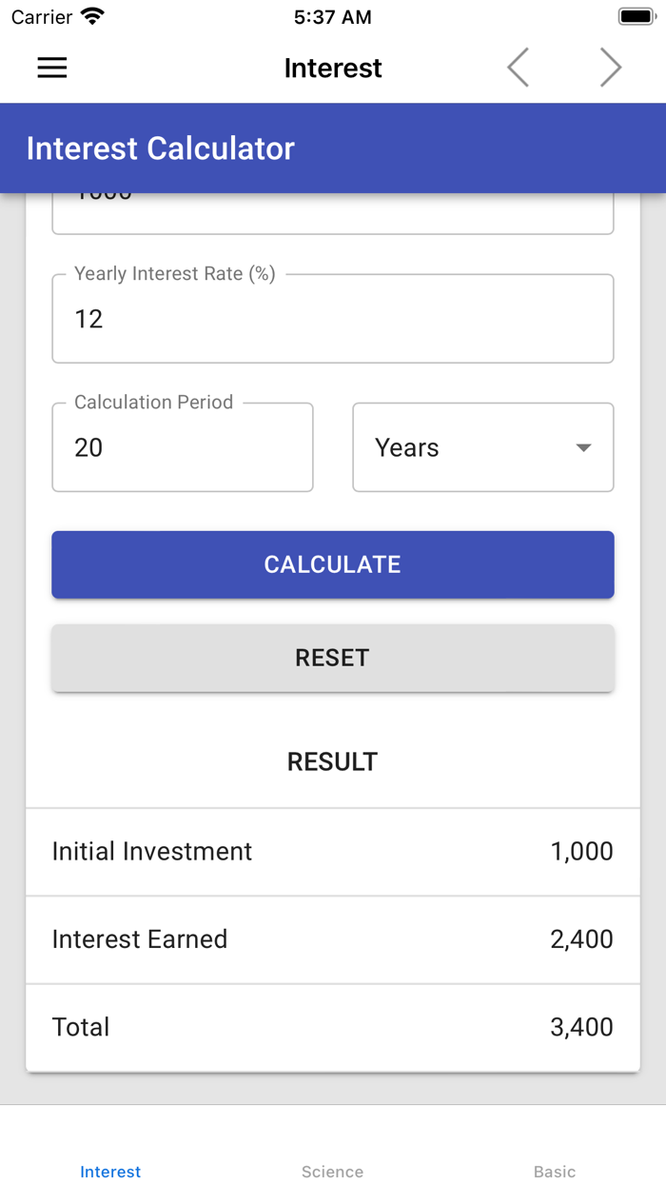Click the Interest Calculator header bar
The width and height of the screenshot is (666, 1184).
point(332,148)
